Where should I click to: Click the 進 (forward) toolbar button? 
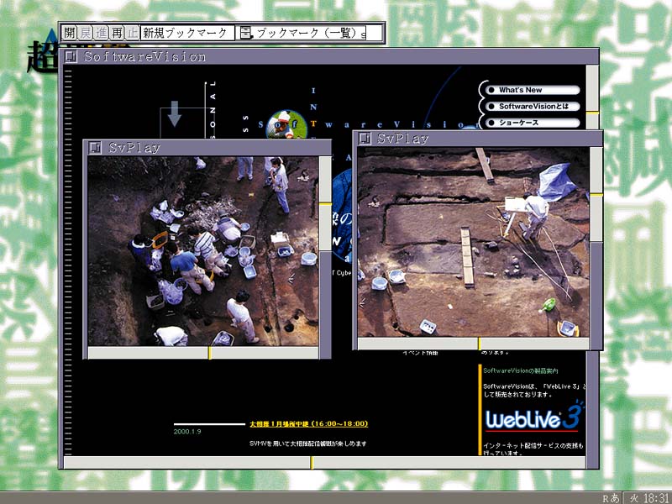[x=102, y=33]
